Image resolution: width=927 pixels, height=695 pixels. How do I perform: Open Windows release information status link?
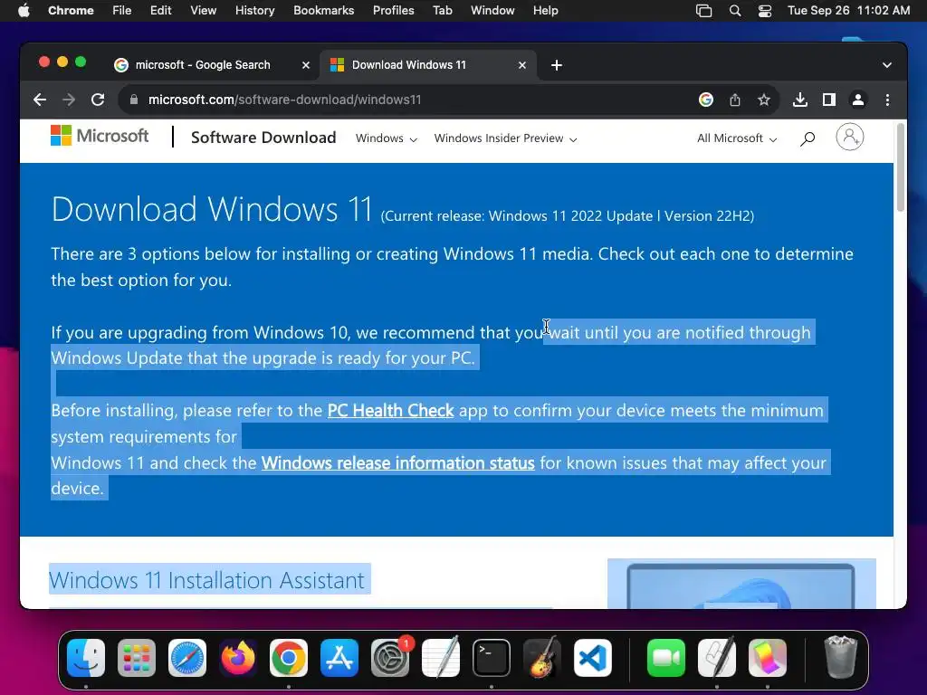click(398, 462)
